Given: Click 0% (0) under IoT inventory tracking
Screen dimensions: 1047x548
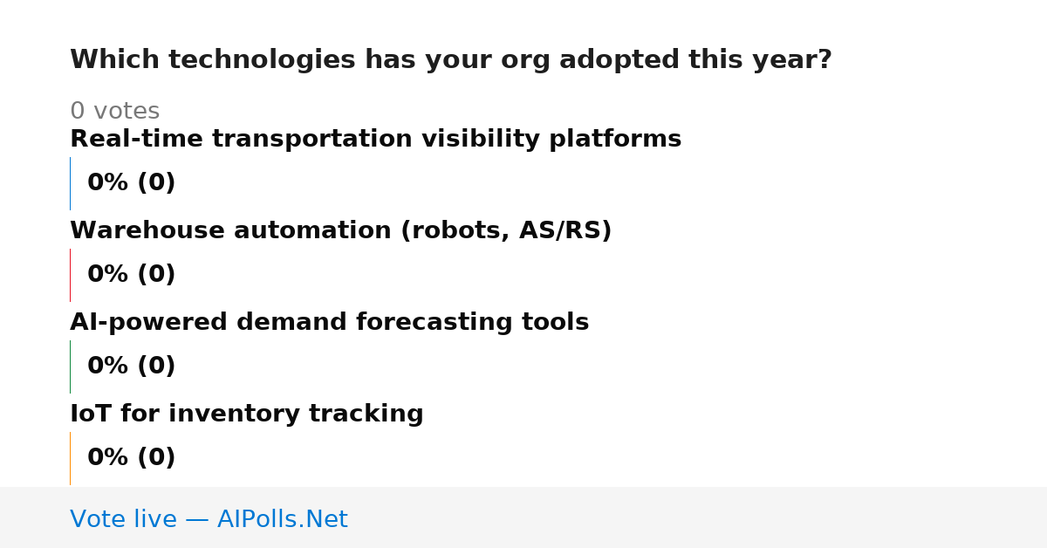Looking at the screenshot, I should pos(131,458).
